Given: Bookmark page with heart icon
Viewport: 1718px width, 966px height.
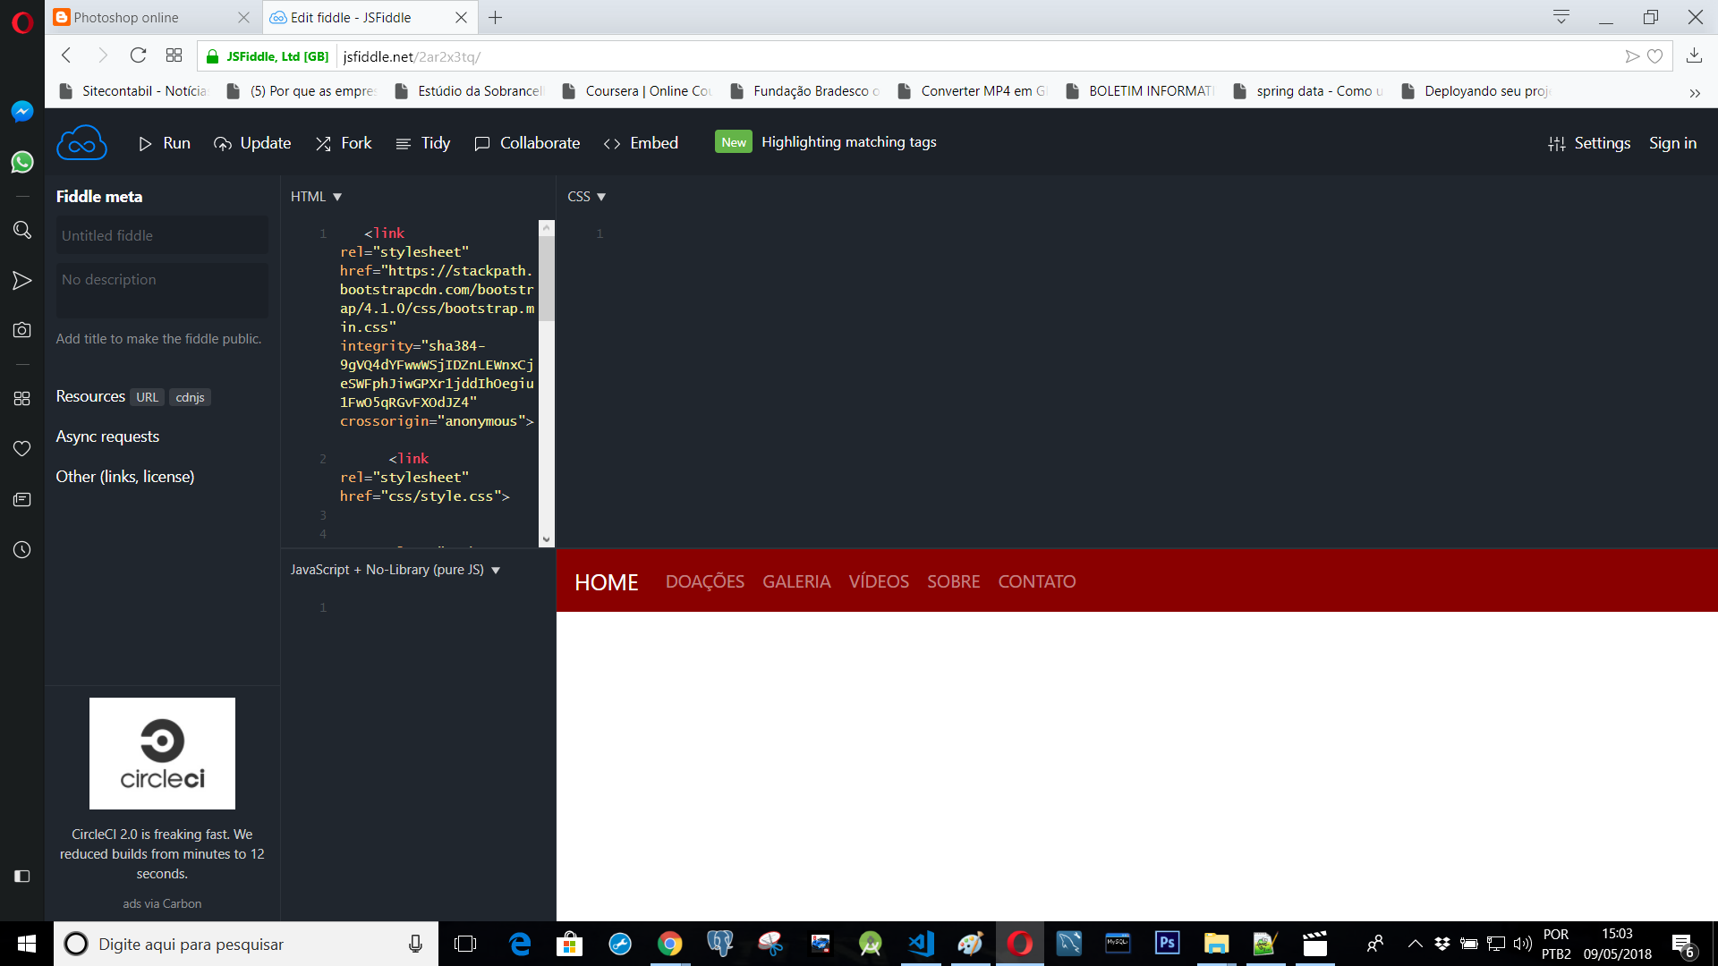Looking at the screenshot, I should [1654, 56].
